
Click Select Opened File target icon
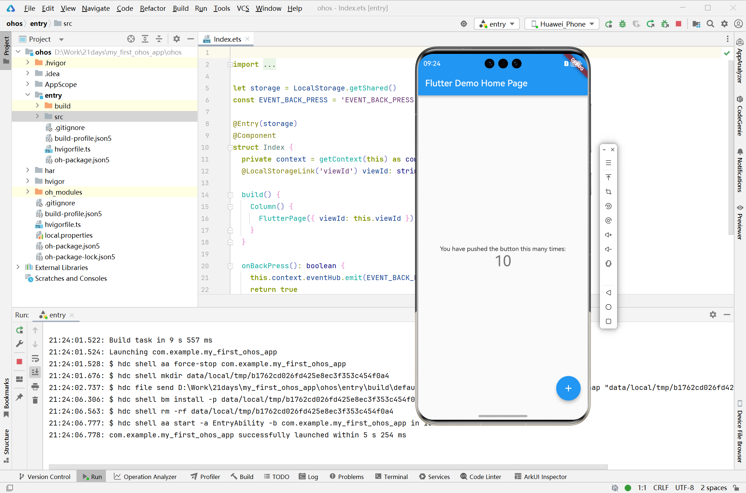(x=131, y=39)
